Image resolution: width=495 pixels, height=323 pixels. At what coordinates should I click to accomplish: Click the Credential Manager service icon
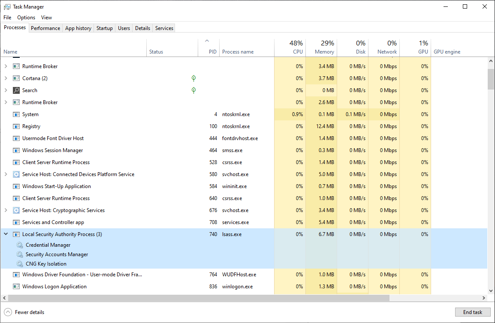point(20,245)
